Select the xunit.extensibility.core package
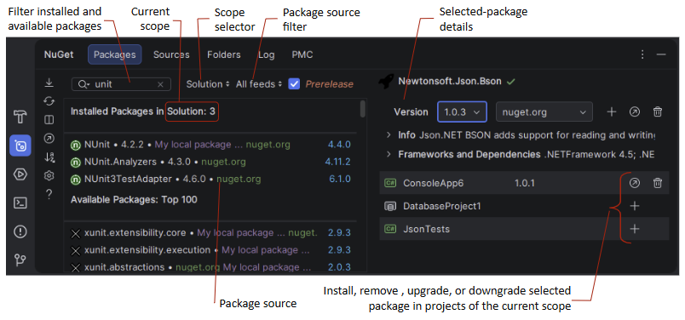The height and width of the screenshot is (320, 685). tap(210, 233)
